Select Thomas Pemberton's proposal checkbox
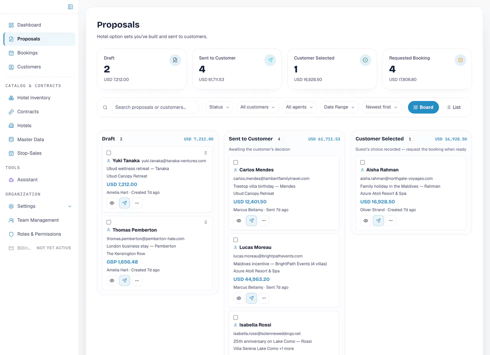490x355 pixels. 109,222
